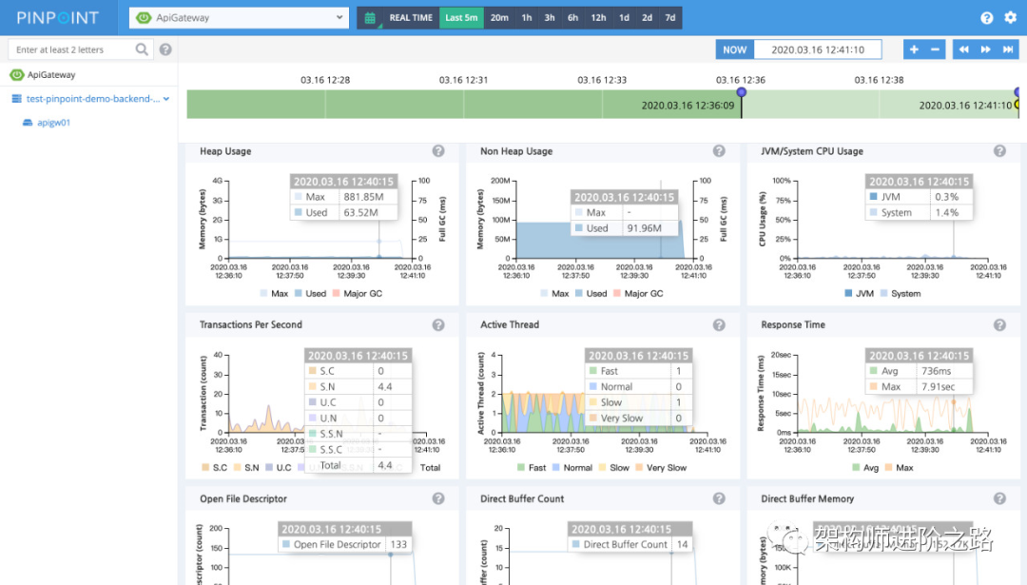
Task: Toggle Max legend in Response Time
Action: click(899, 468)
